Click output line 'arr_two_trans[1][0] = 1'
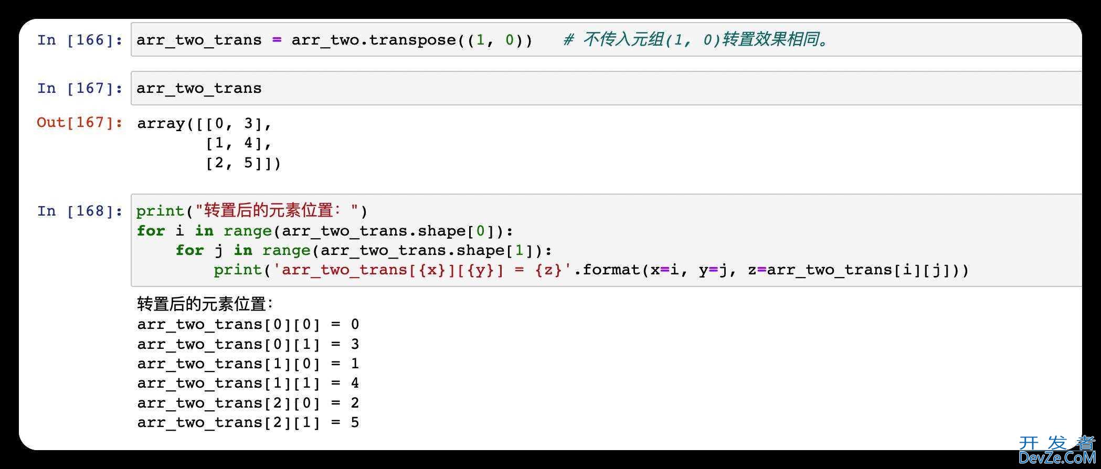Image resolution: width=1101 pixels, height=469 pixels. [248, 364]
